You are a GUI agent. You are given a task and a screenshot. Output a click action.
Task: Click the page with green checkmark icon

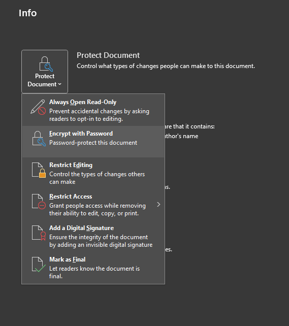(39, 265)
